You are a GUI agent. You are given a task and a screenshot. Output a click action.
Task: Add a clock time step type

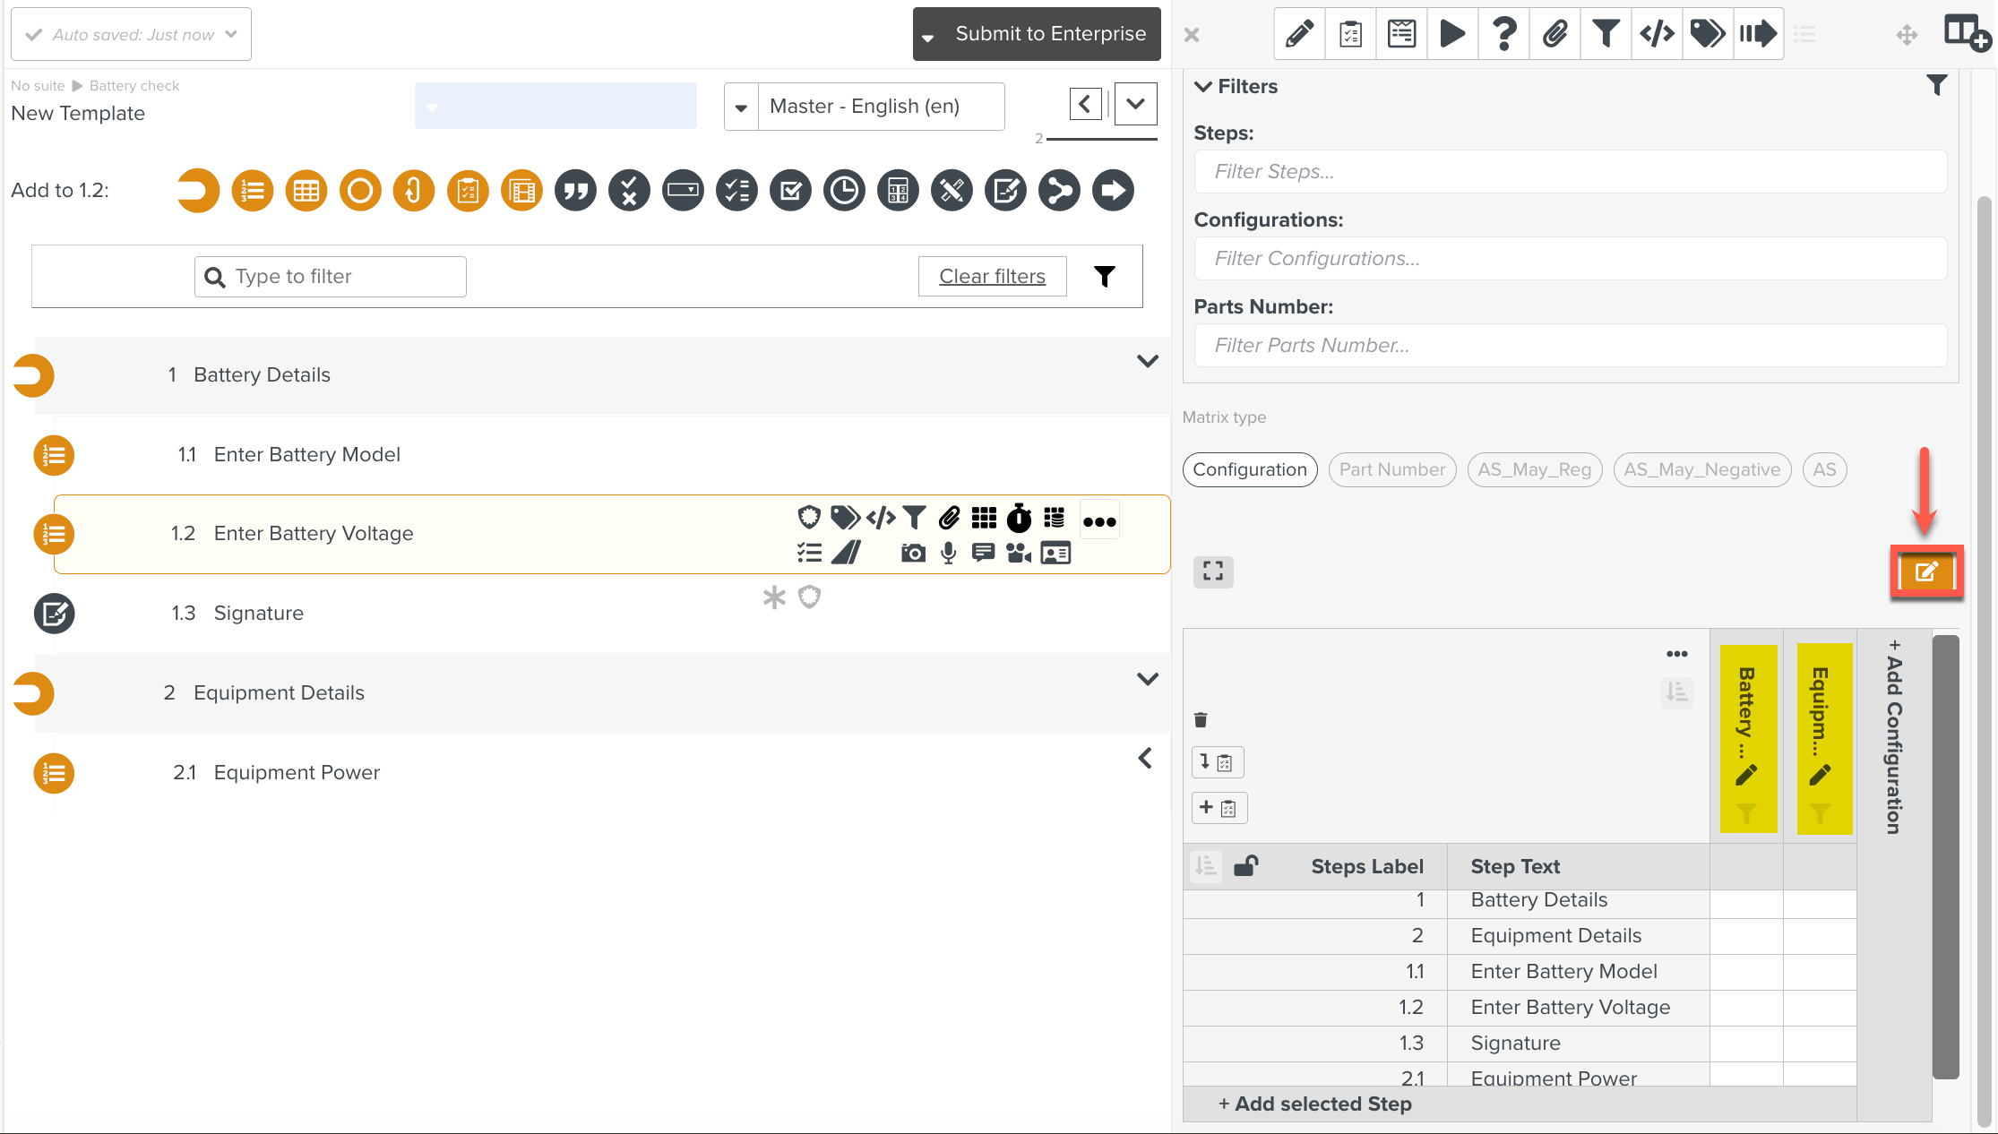point(844,191)
